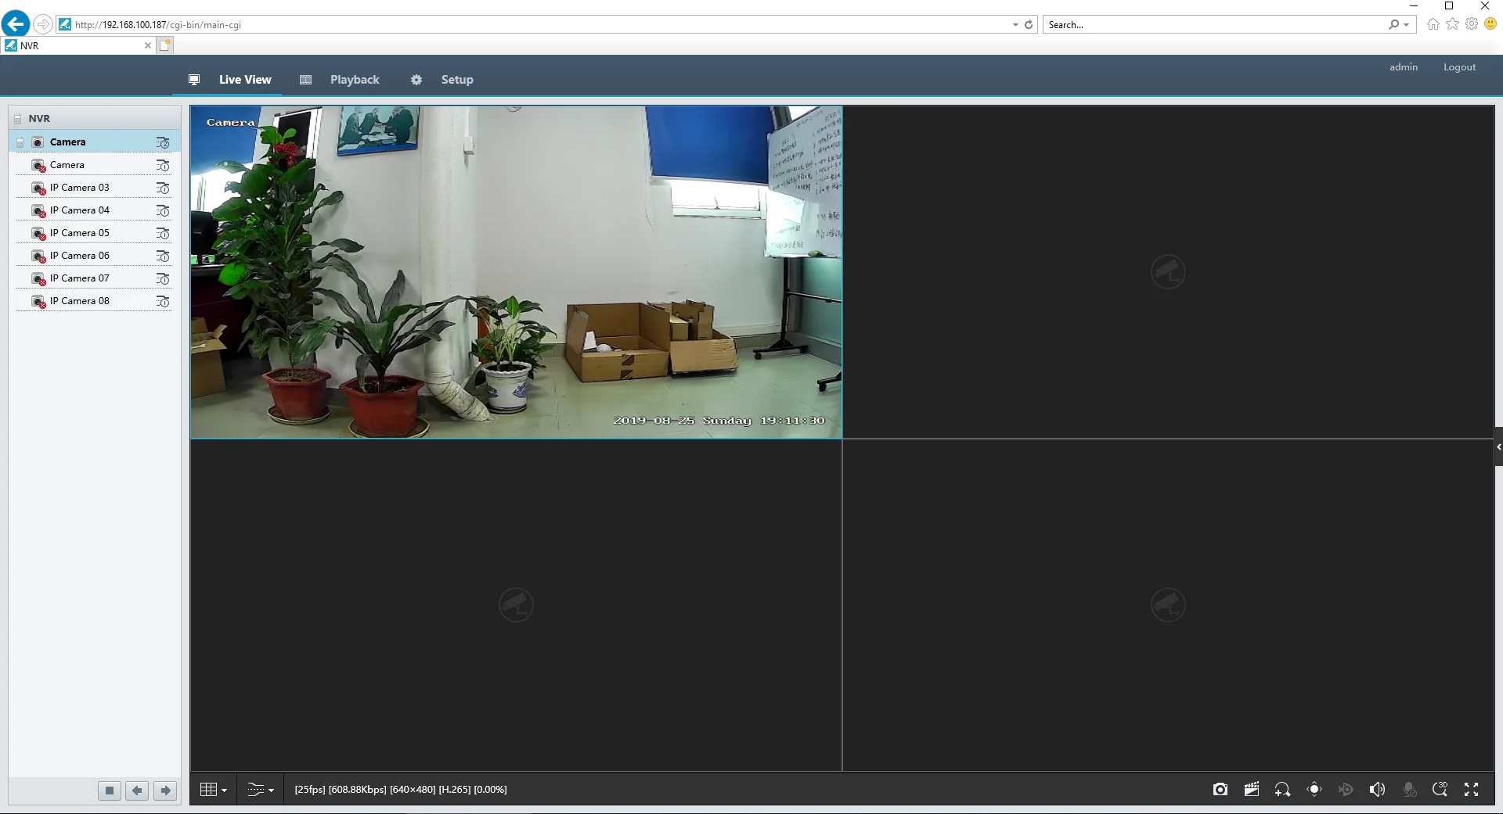Take a snapshot with the camera icon
1503x814 pixels.
click(1220, 790)
